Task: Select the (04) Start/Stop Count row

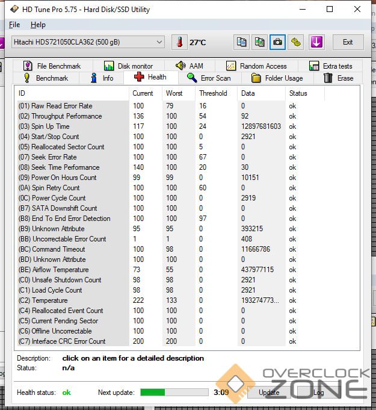Action: click(x=171, y=137)
